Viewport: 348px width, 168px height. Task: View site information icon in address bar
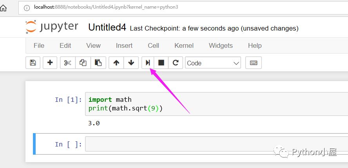(27, 8)
